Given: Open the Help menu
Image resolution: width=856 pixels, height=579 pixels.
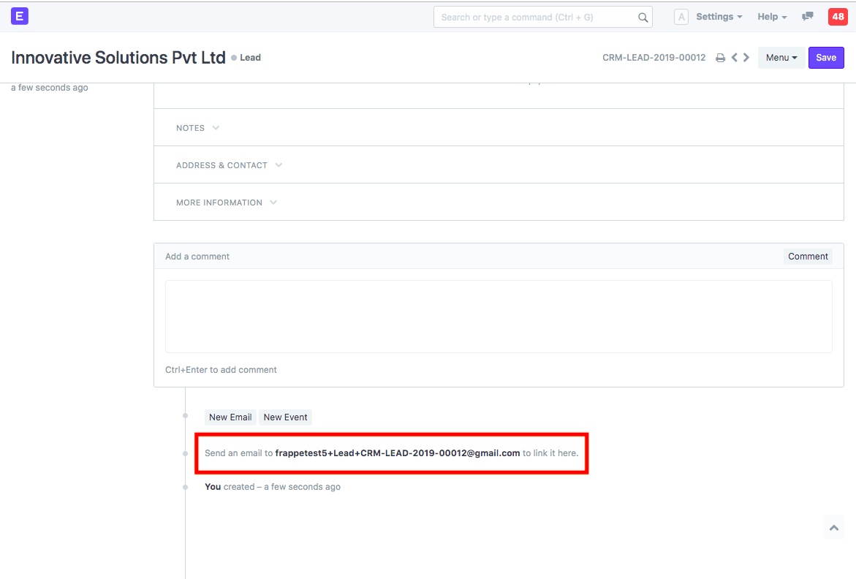Looking at the screenshot, I should pos(771,16).
